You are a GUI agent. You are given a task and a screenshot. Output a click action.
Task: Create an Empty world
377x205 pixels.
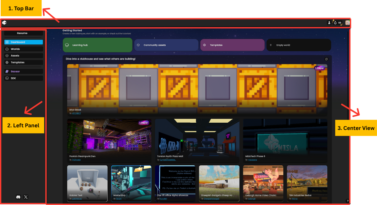[x=298, y=45]
